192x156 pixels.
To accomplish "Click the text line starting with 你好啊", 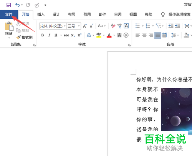I will click(x=164, y=79).
